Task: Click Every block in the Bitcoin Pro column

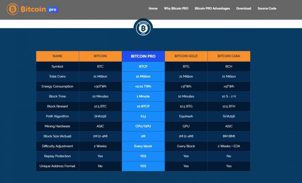Action: 143,146
